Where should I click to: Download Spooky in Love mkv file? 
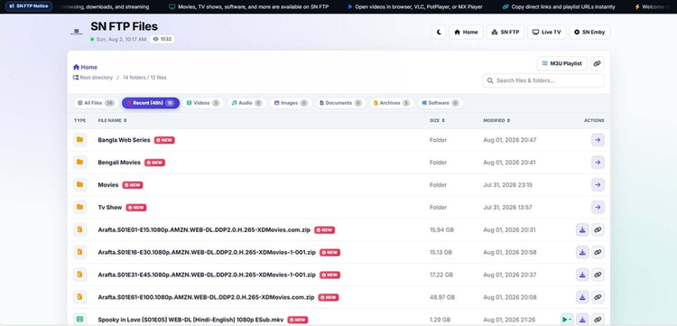click(x=582, y=320)
